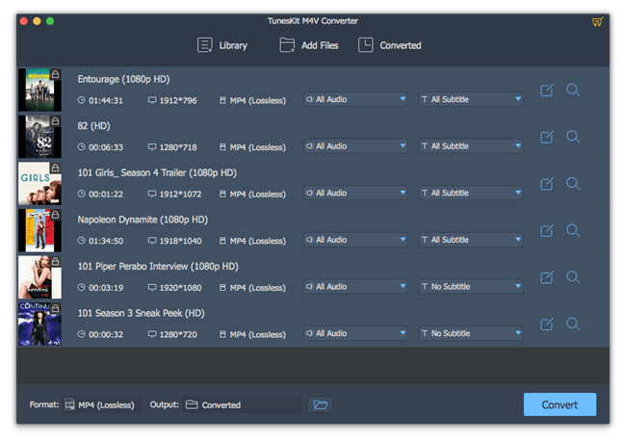Open the Library section

coord(222,45)
